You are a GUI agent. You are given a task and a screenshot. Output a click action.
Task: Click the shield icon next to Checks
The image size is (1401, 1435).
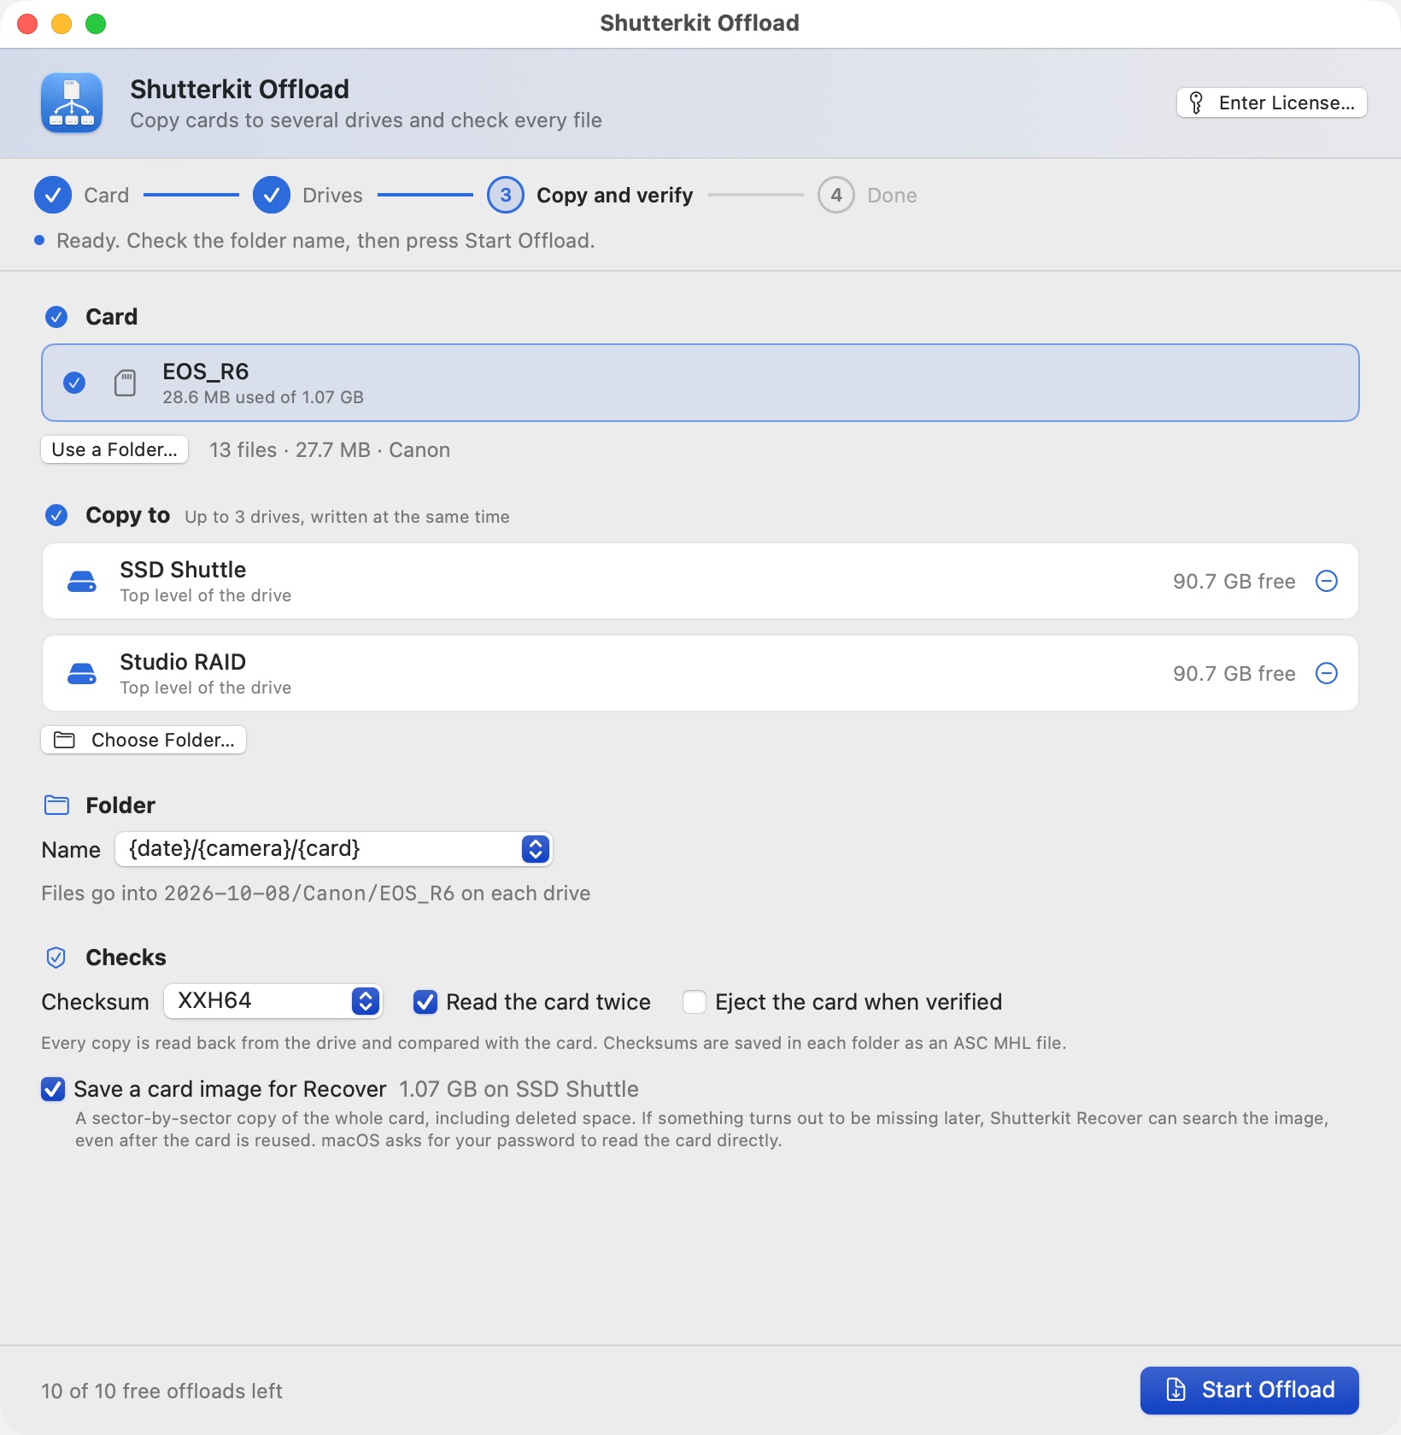click(x=56, y=958)
